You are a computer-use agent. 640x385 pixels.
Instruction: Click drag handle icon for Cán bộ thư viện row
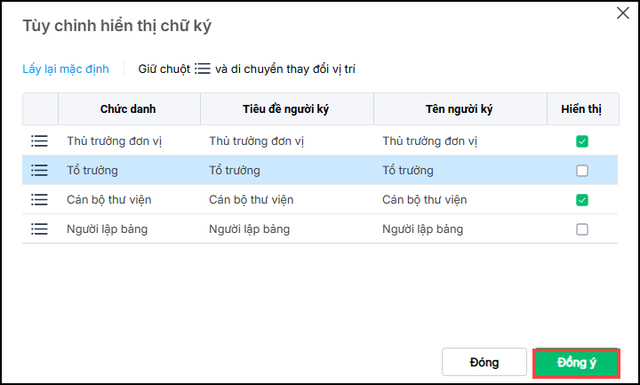pyautogui.click(x=39, y=199)
